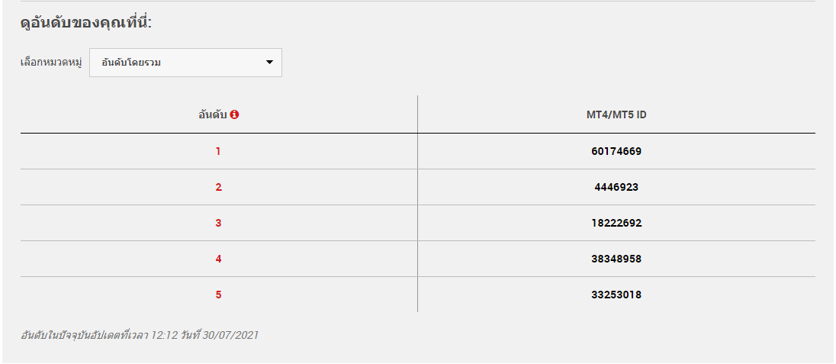This screenshot has width=836, height=364.
Task: Click account ID 4446923
Action: [x=616, y=187]
